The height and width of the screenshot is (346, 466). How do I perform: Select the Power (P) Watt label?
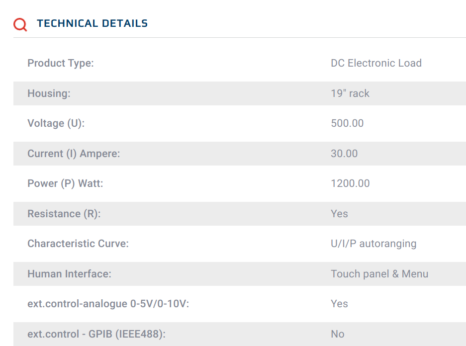click(x=65, y=183)
